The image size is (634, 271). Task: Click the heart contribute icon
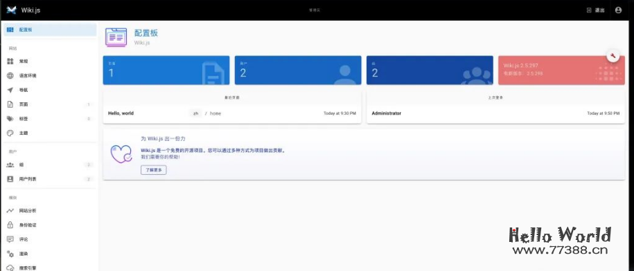121,153
